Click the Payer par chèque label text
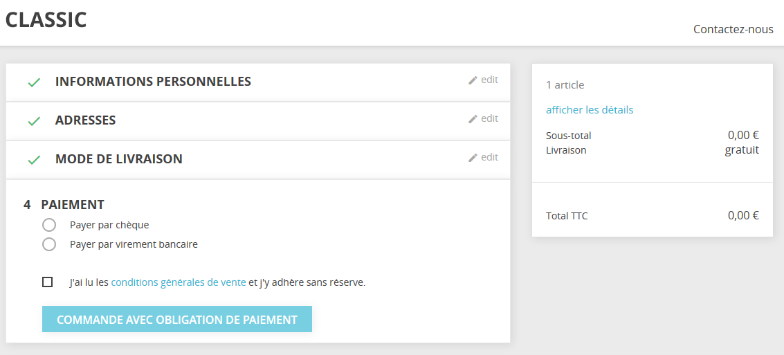The height and width of the screenshot is (355, 784). pos(109,225)
